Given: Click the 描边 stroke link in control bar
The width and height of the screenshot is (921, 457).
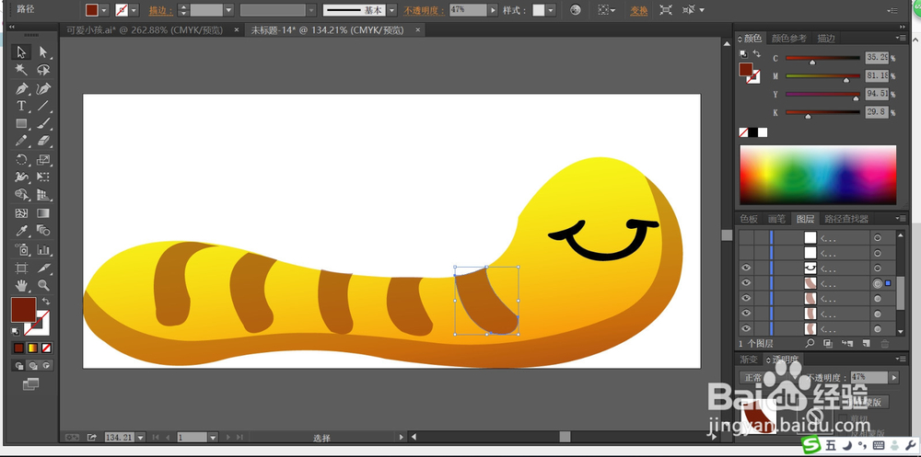Looking at the screenshot, I should (x=159, y=10).
